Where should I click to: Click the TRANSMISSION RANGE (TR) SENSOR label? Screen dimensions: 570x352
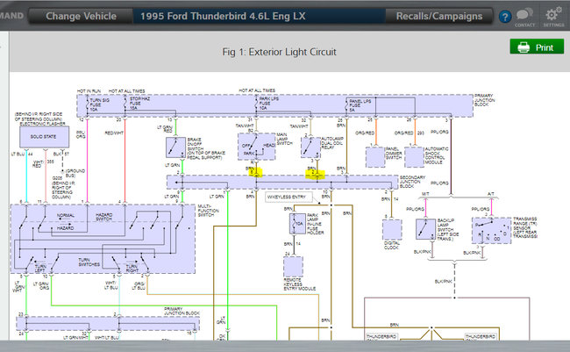tap(525, 227)
